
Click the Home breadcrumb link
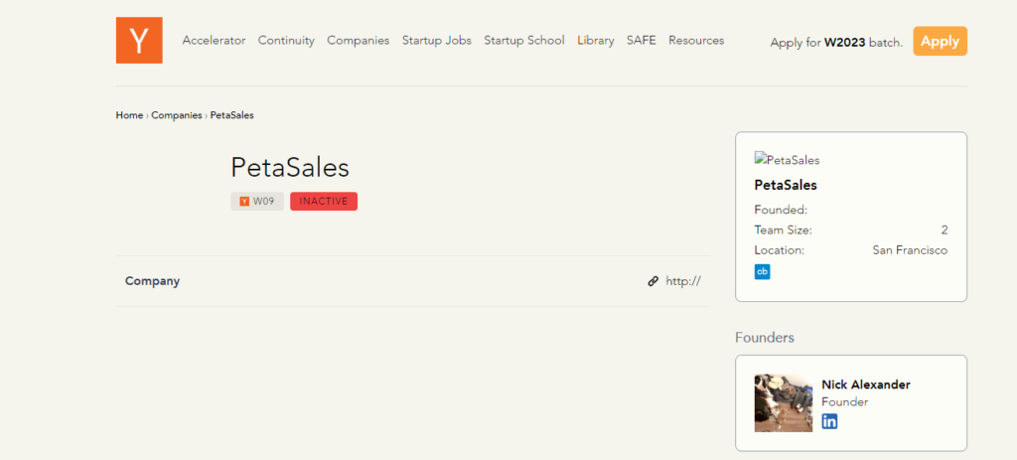[129, 115]
